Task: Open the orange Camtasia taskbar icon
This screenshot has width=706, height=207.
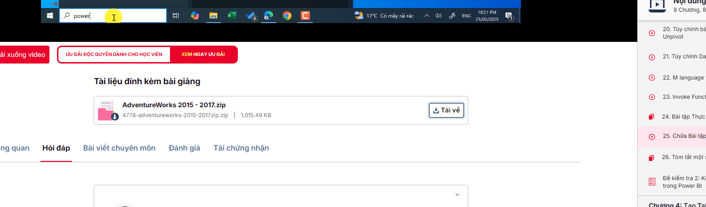Action: 305,16
